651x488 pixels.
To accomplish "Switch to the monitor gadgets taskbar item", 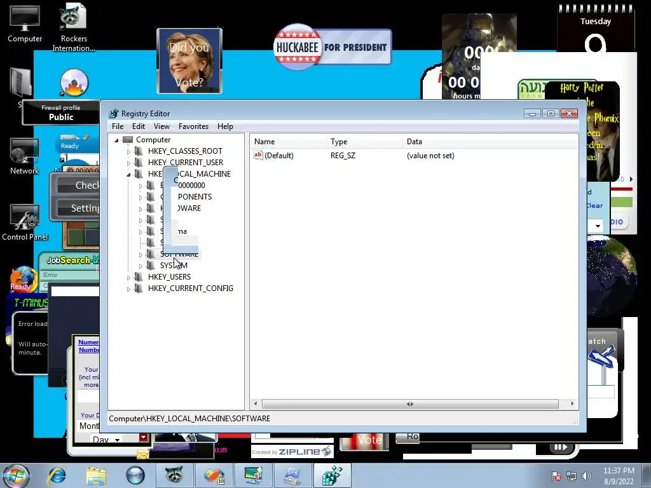I will [x=253, y=475].
